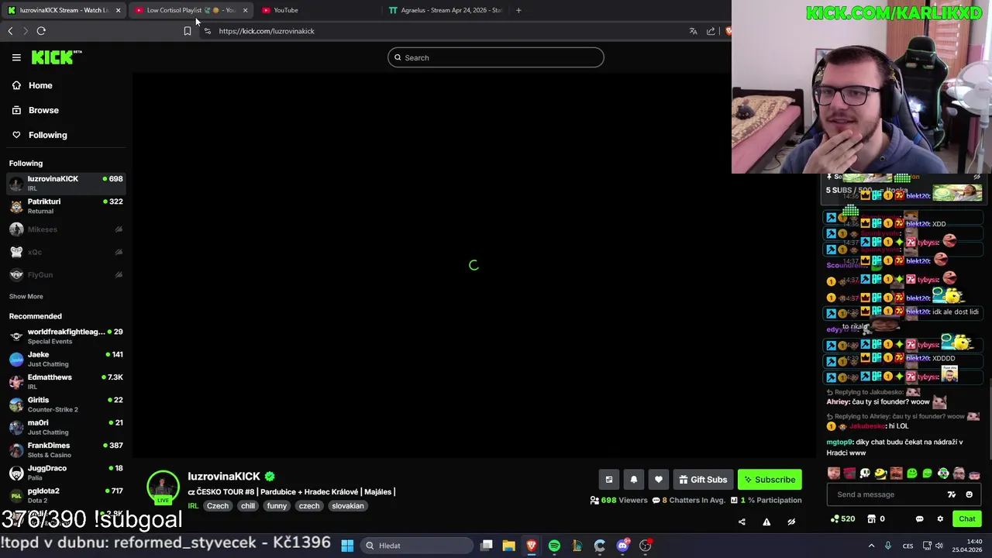Click the chat bubble identity icon
This screenshot has height=558, width=992.
(919, 519)
